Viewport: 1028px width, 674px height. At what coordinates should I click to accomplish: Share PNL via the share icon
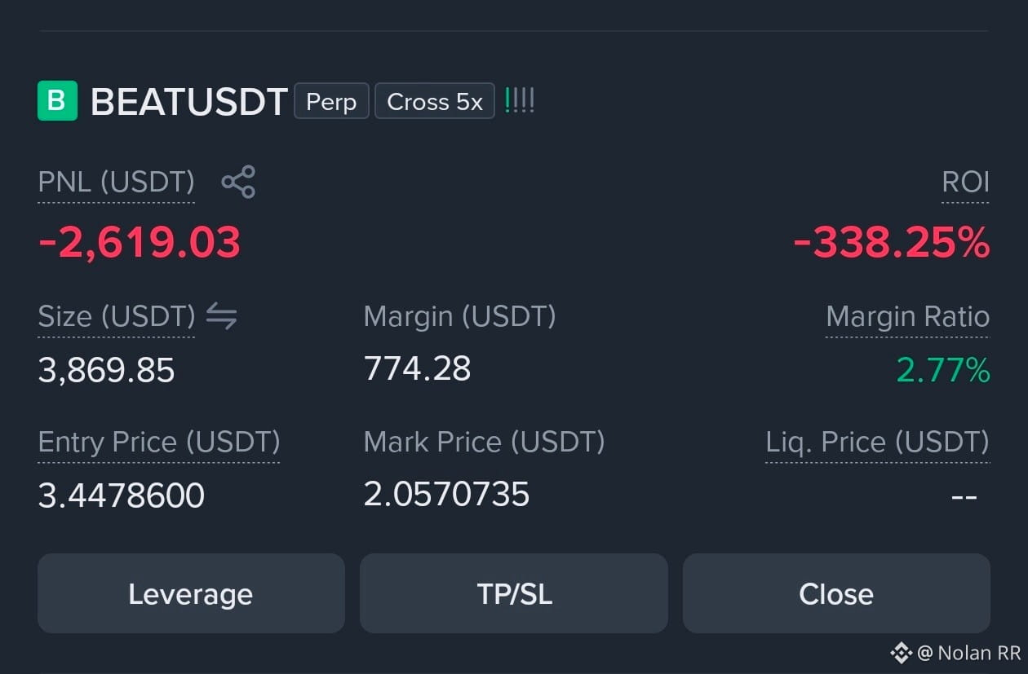238,182
